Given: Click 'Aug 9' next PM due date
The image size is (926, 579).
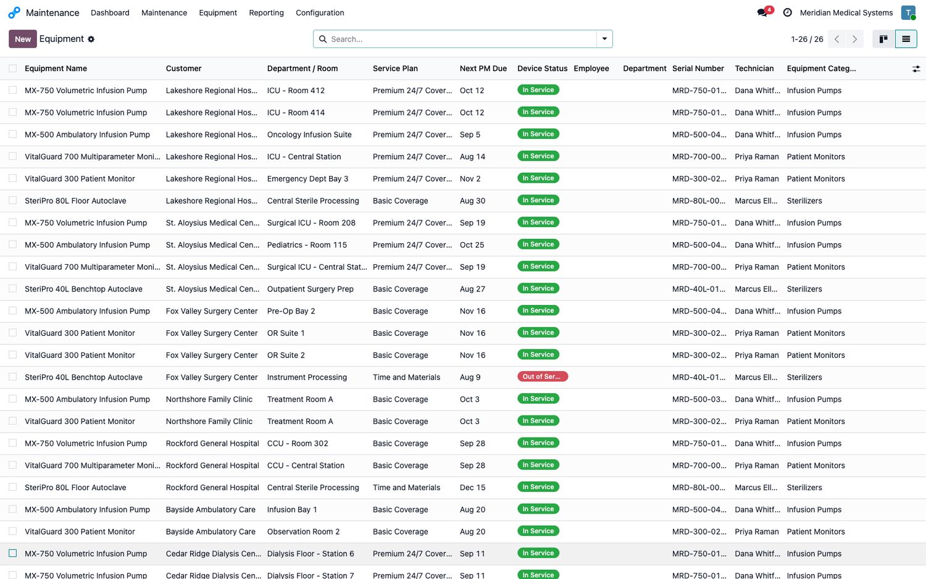Looking at the screenshot, I should click(470, 377).
